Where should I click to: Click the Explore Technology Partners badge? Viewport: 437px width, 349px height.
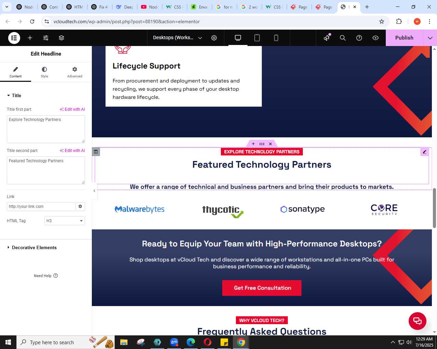point(262,152)
